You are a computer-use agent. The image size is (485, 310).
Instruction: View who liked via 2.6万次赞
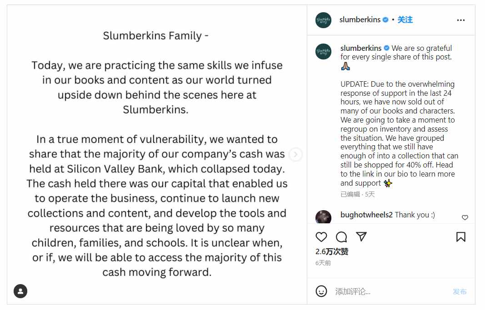coord(332,251)
